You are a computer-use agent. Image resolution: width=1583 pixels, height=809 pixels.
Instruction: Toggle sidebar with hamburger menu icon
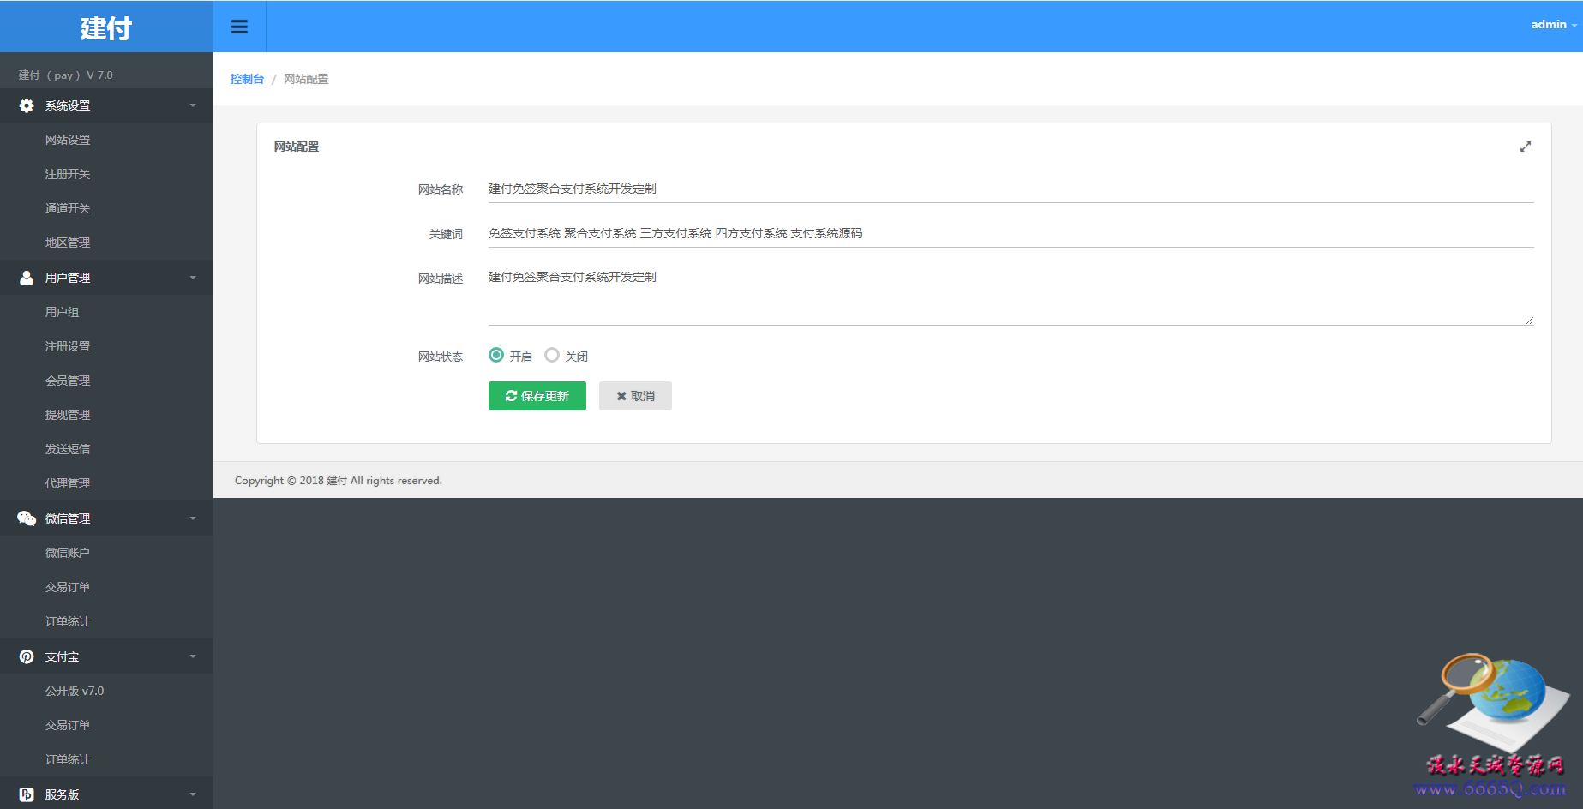pos(239,27)
